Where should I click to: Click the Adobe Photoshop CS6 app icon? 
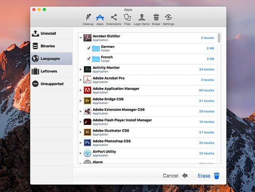[x=87, y=142]
